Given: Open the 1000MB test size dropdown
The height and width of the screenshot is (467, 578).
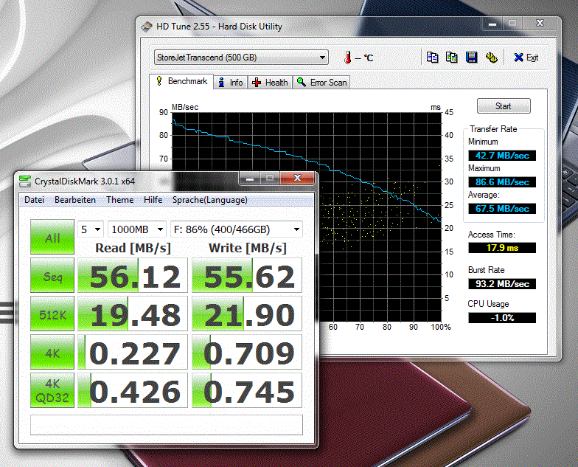Looking at the screenshot, I should [137, 229].
